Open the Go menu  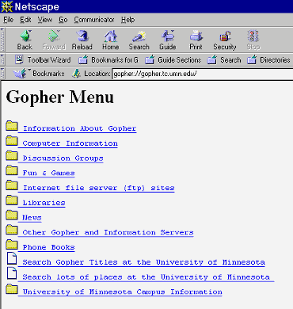63,20
